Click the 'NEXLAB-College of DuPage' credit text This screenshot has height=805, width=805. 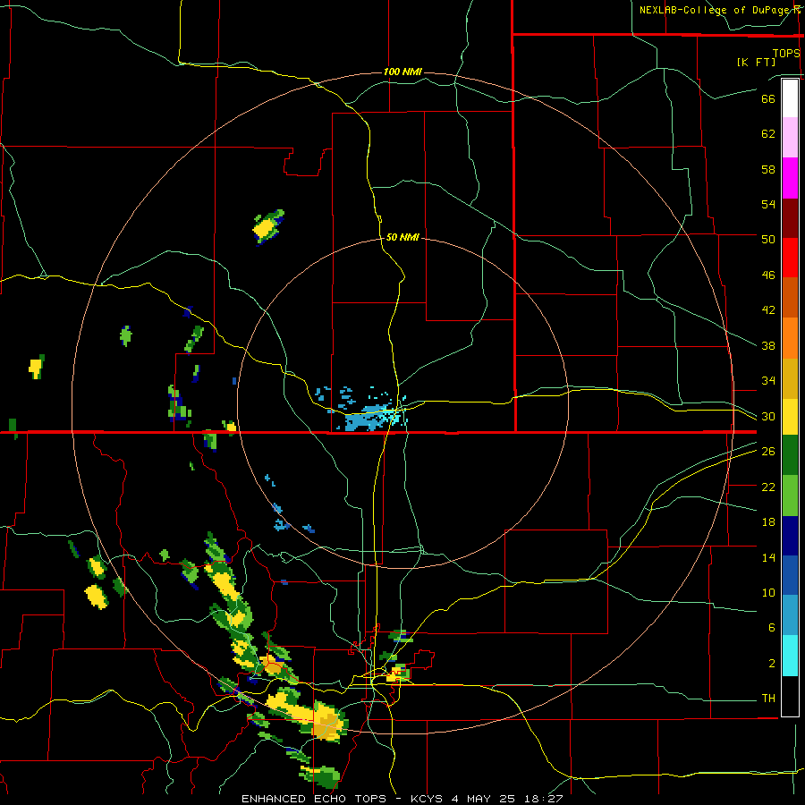(x=714, y=10)
